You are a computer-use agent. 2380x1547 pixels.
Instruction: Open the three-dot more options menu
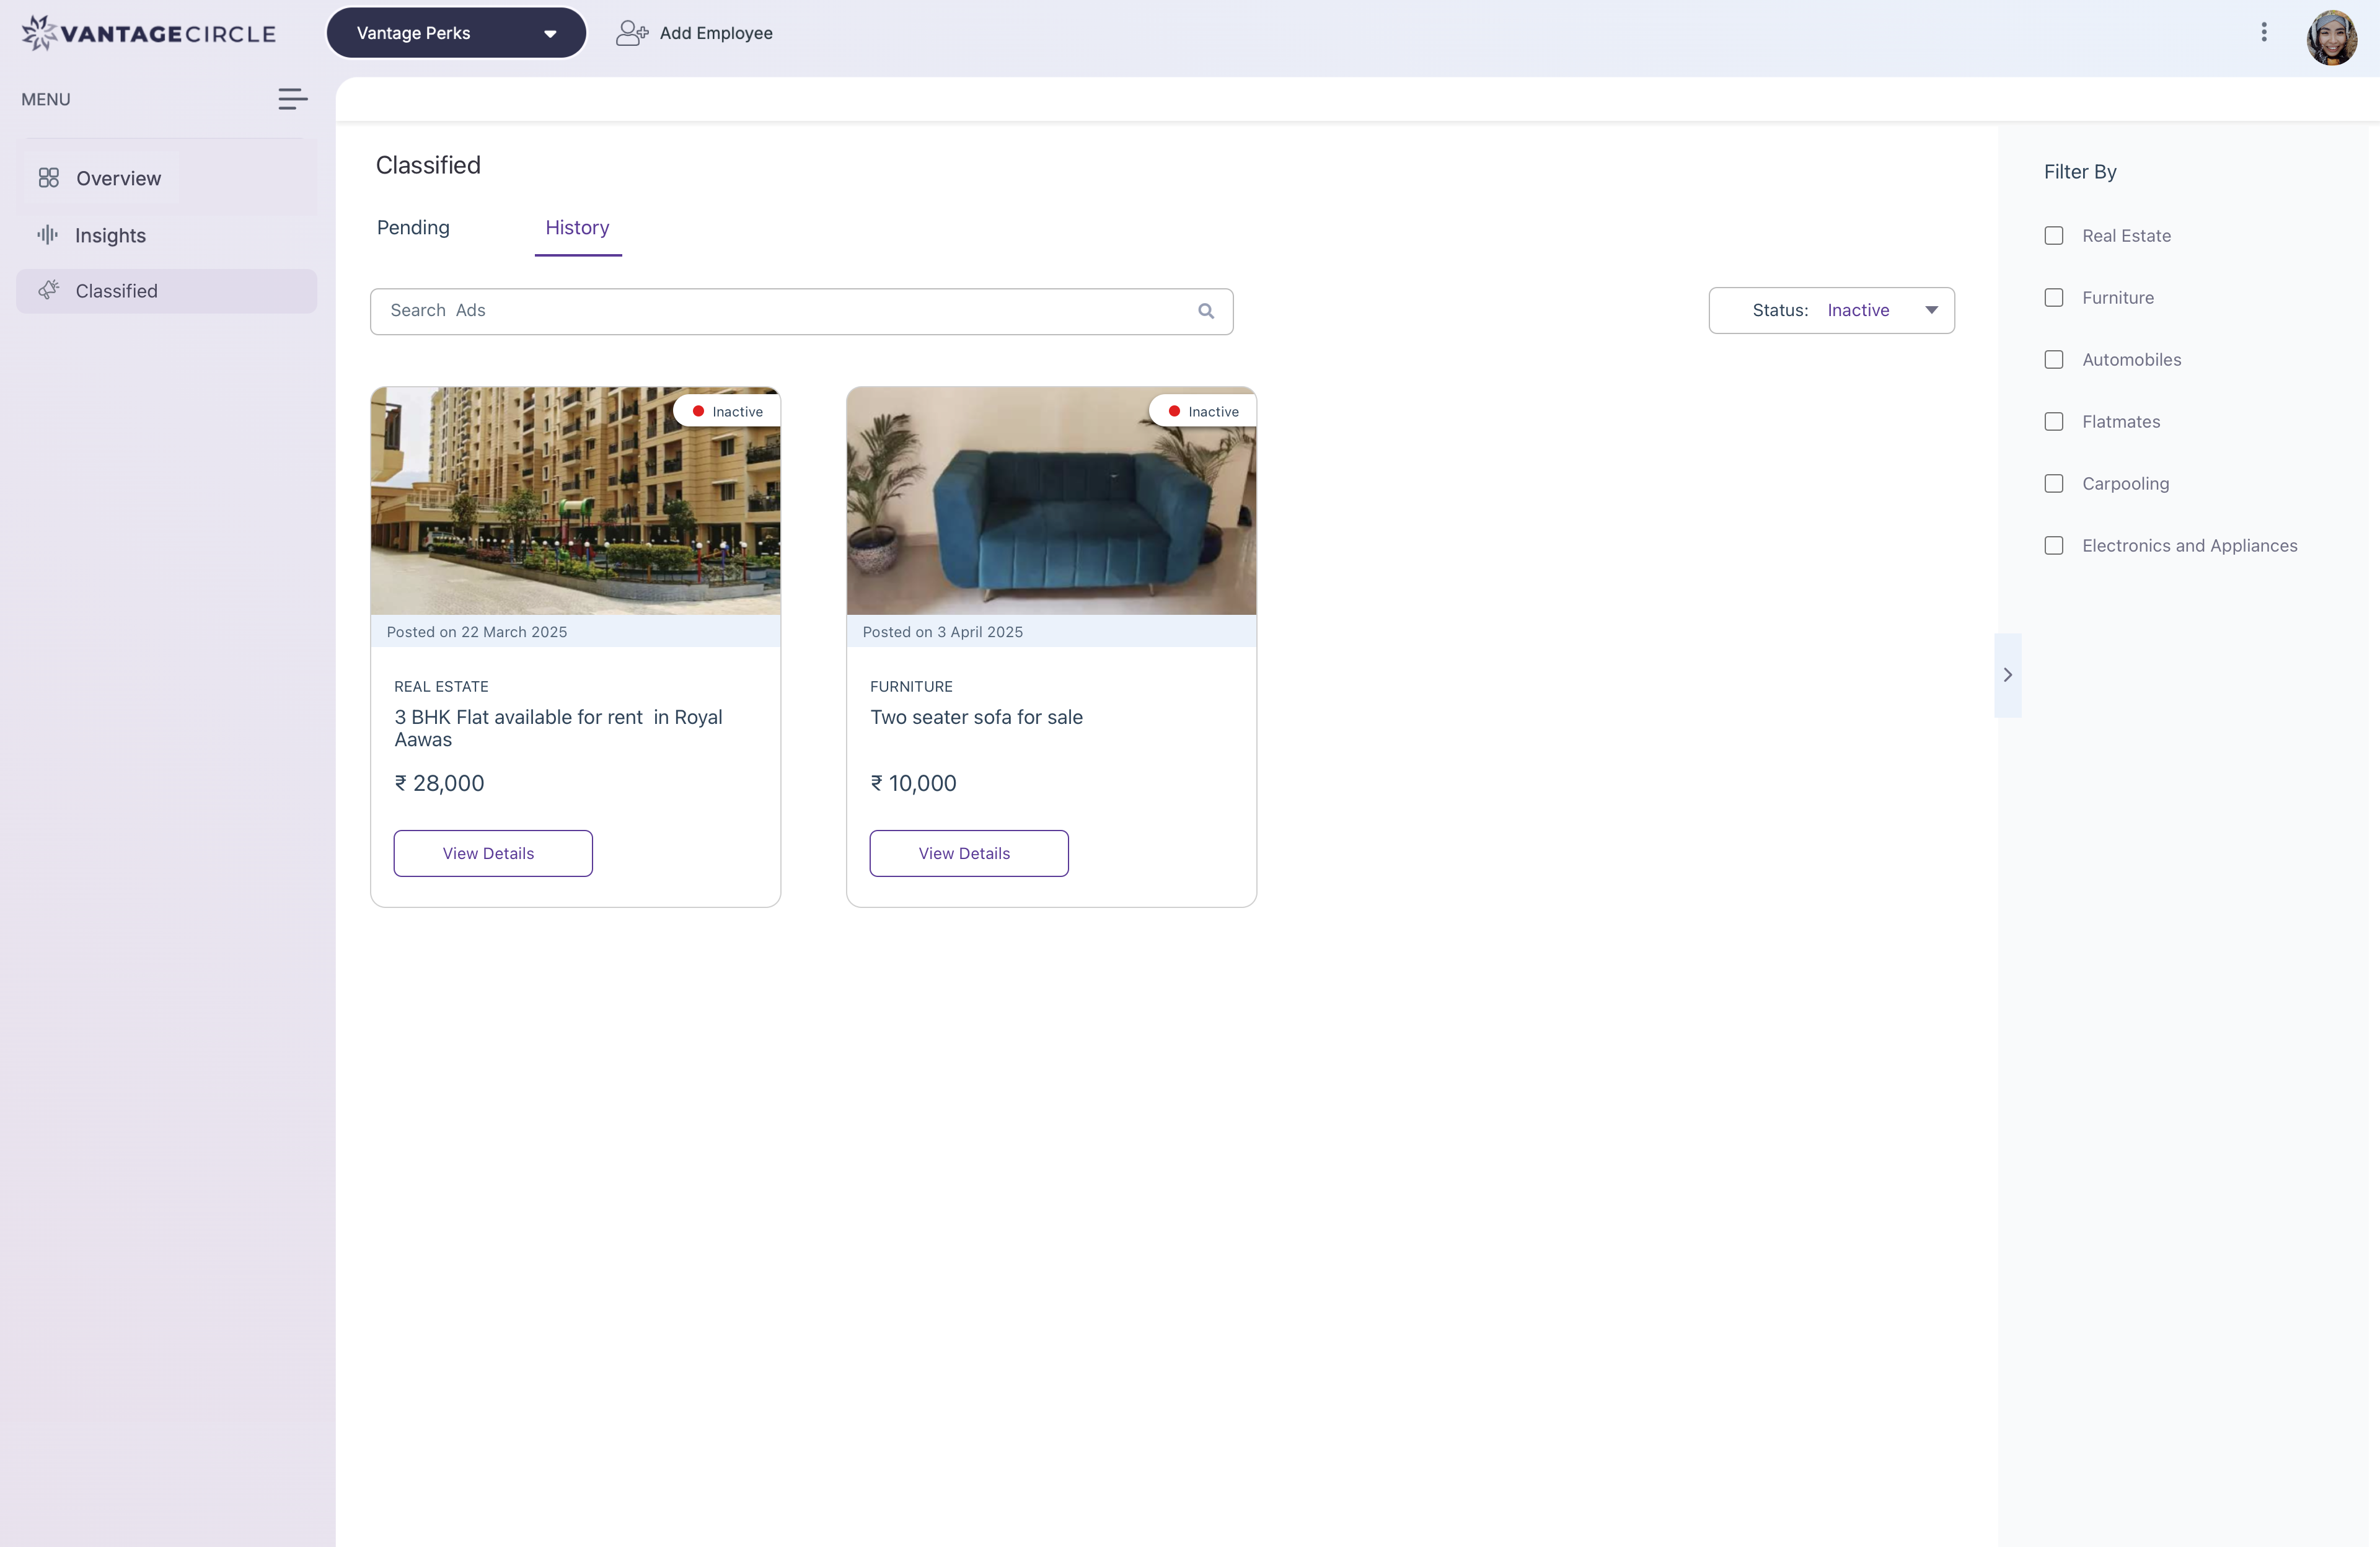(2264, 33)
